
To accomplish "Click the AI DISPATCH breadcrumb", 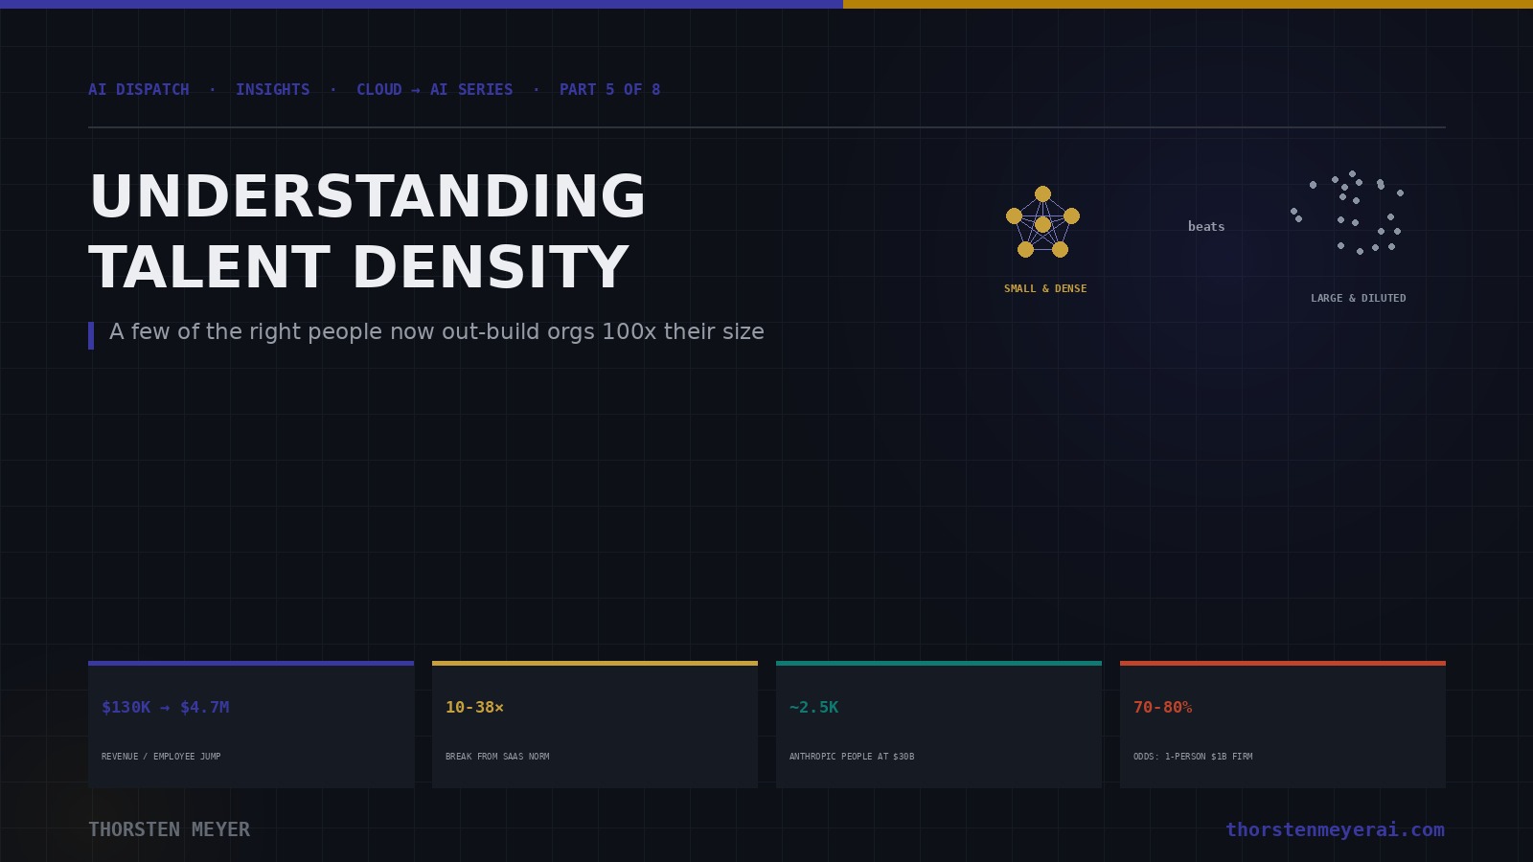I will [139, 89].
